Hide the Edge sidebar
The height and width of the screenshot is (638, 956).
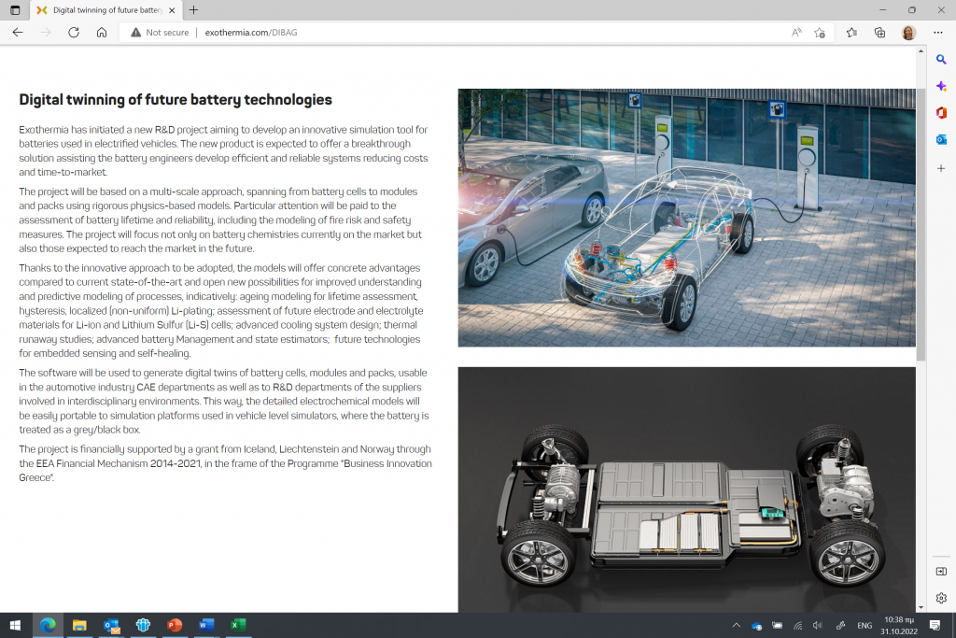(941, 571)
